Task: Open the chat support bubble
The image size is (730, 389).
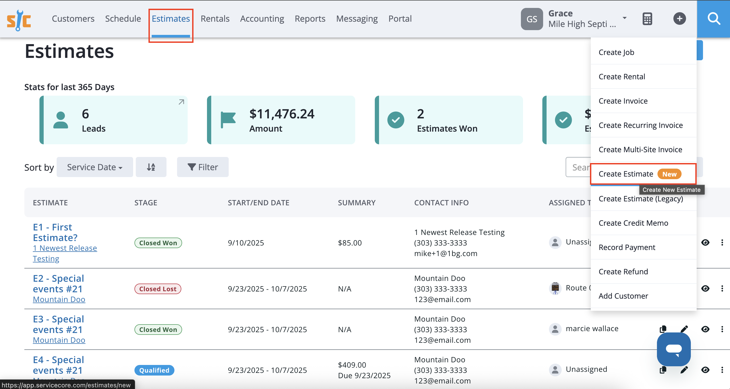Action: tap(674, 349)
